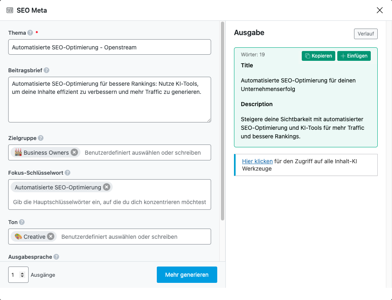This screenshot has height=300, width=392.
Task: Insert the output using Einfügen
Action: tap(354, 56)
